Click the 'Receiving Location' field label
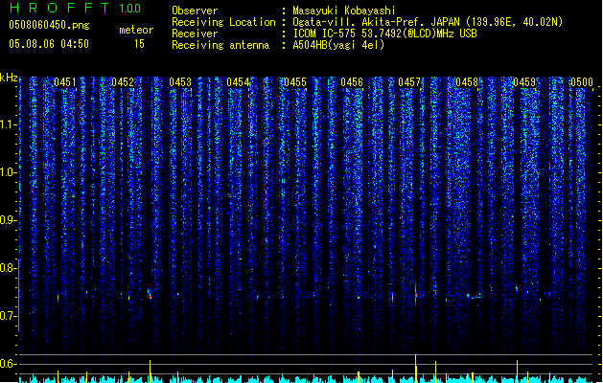 223,22
